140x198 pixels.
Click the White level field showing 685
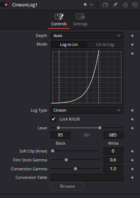click(113, 135)
